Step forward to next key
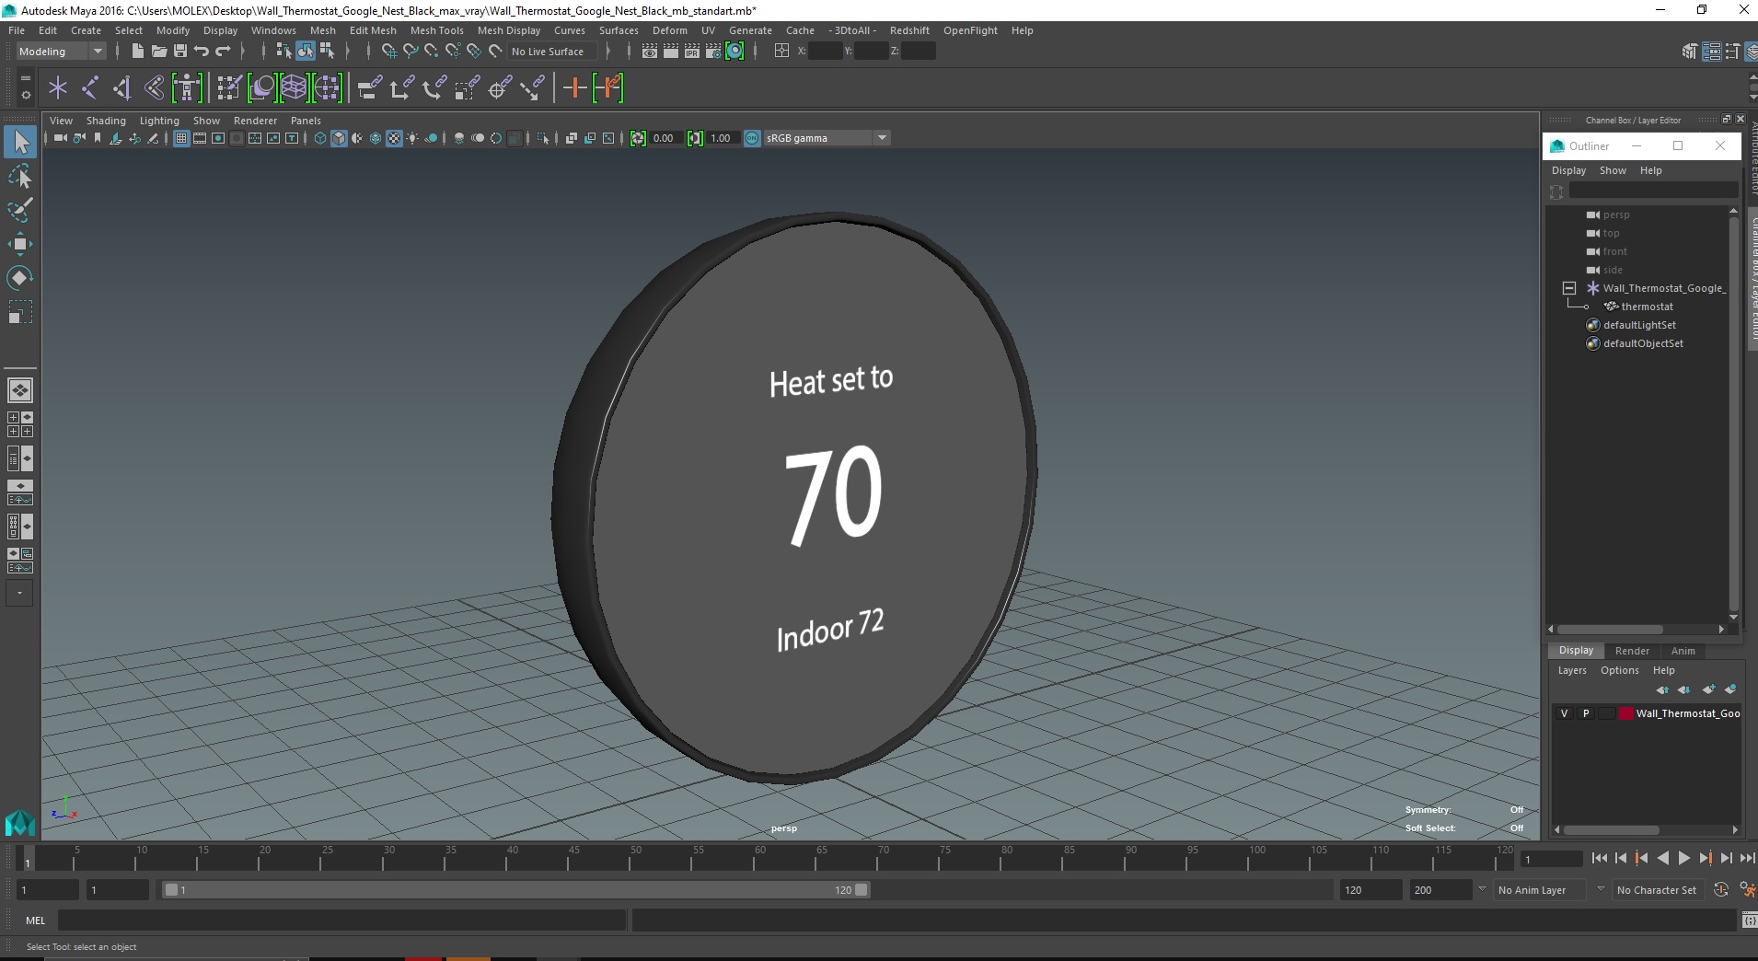The width and height of the screenshot is (1758, 961). tap(1705, 858)
